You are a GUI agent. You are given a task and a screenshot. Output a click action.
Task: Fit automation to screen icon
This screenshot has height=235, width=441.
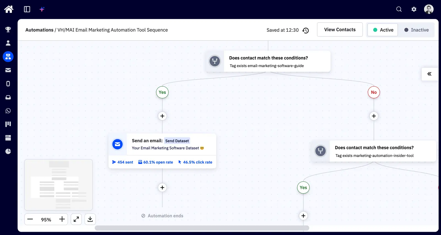pos(76,219)
